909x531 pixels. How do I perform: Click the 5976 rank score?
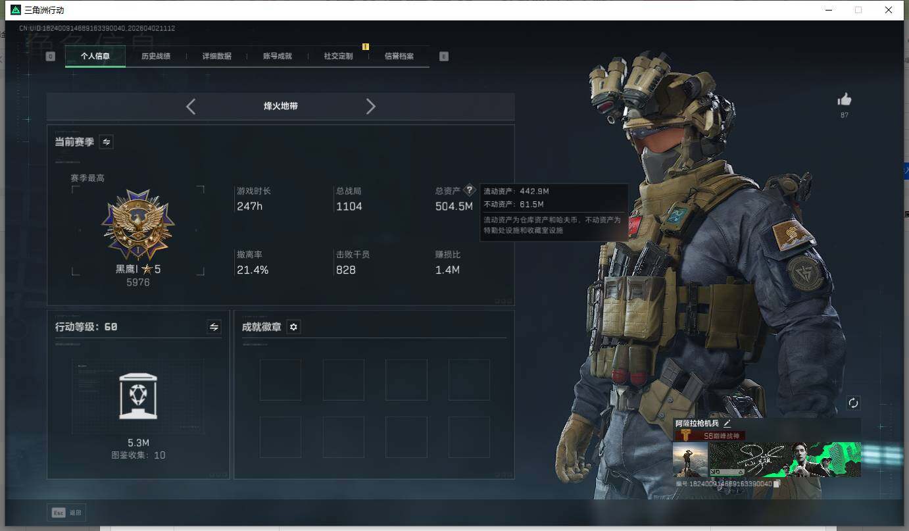tap(138, 282)
